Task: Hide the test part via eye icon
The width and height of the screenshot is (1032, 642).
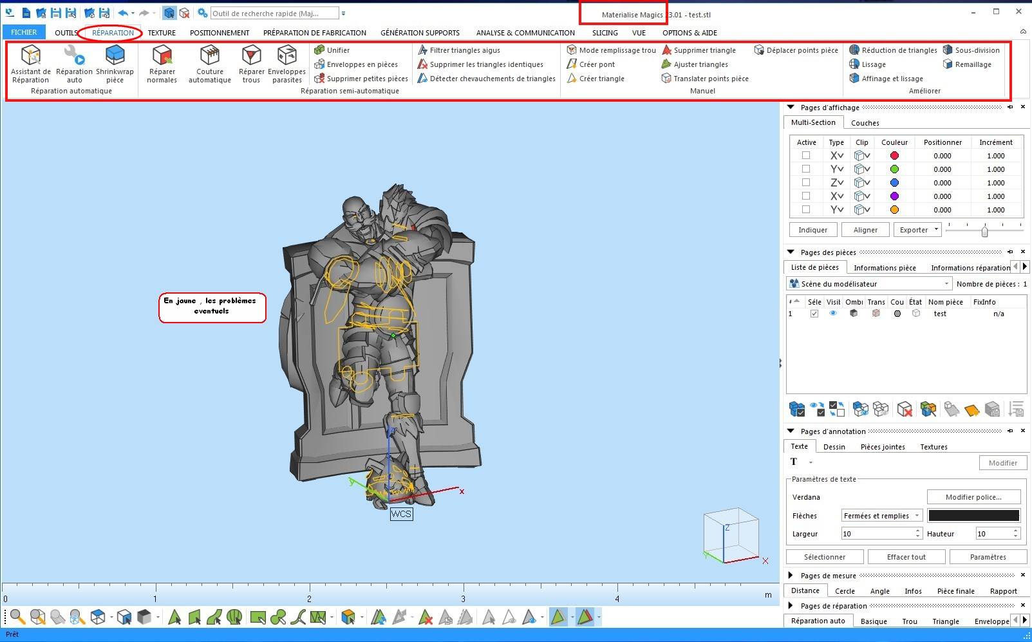Action: point(833,314)
